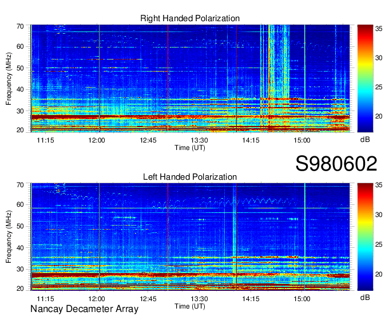
Task: Click the 15:00 time tick of the Right Handed plot
Action: [302, 140]
